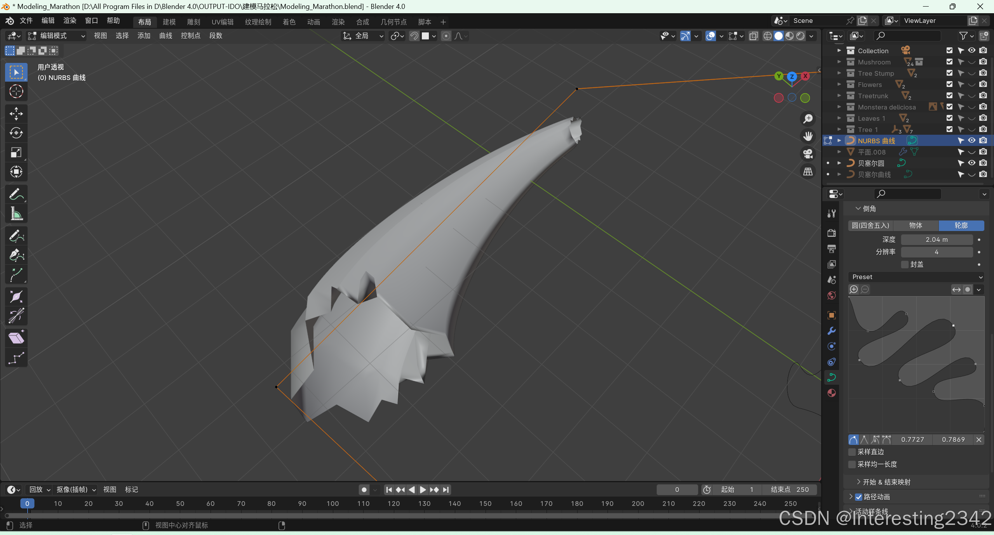Screen dimensions: 994x535
Task: Open the Material properties tab
Action: [831, 393]
